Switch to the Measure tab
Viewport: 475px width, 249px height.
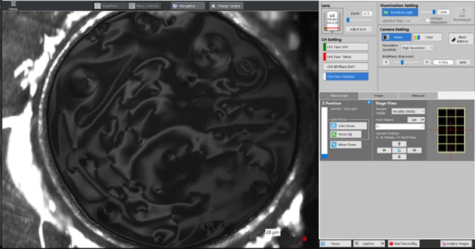417,95
